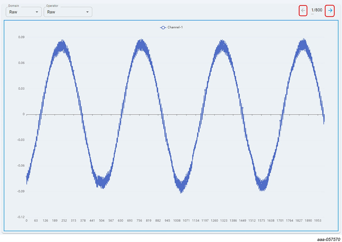Open the Operator dropdown
Image resolution: width=342 pixels, height=242 pixels.
(x=68, y=12)
